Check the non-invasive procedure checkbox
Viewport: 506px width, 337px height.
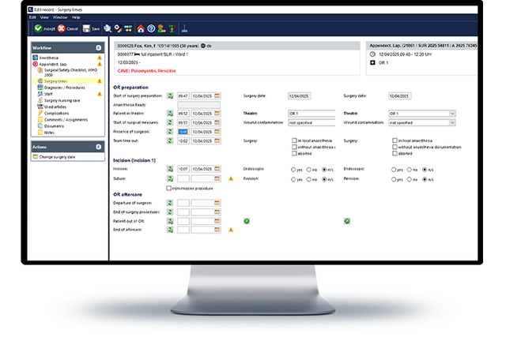tap(169, 188)
